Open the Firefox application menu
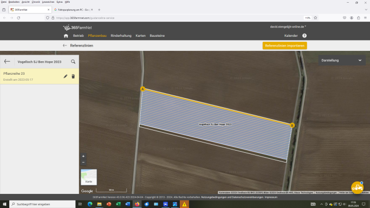Image resolution: width=370 pixels, height=208 pixels. tap(365, 18)
